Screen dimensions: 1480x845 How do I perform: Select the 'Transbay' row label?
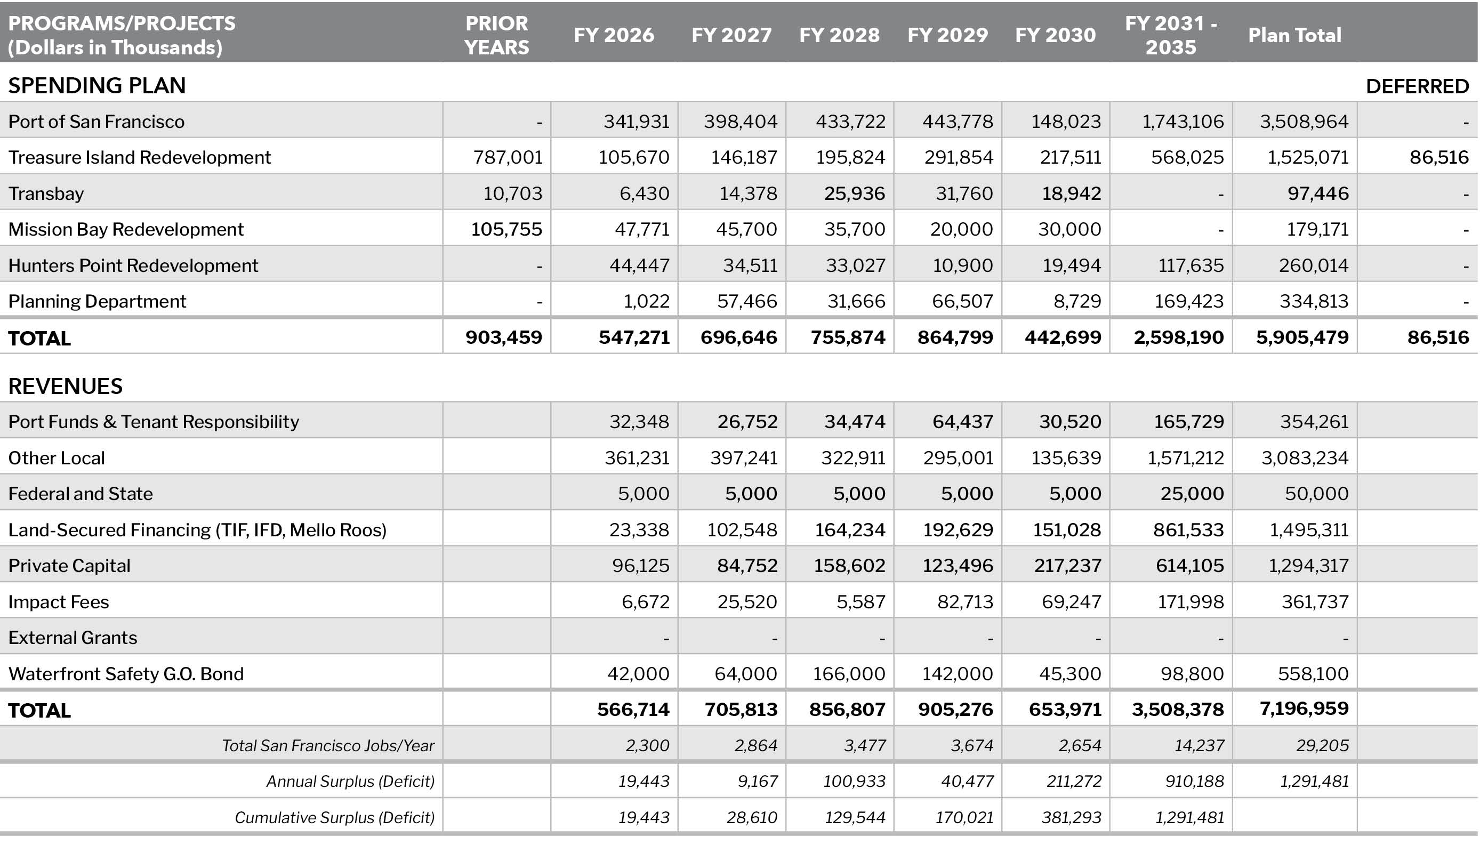pyautogui.click(x=46, y=194)
